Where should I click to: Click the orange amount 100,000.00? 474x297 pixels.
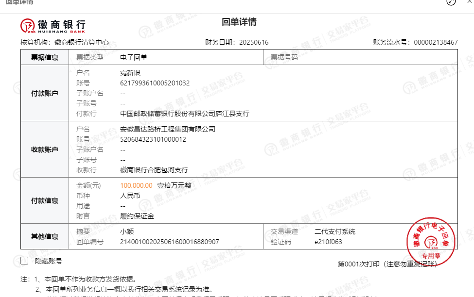coord(136,185)
